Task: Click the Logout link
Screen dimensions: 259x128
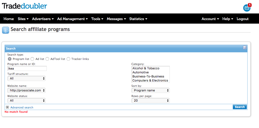Action: 242,19
